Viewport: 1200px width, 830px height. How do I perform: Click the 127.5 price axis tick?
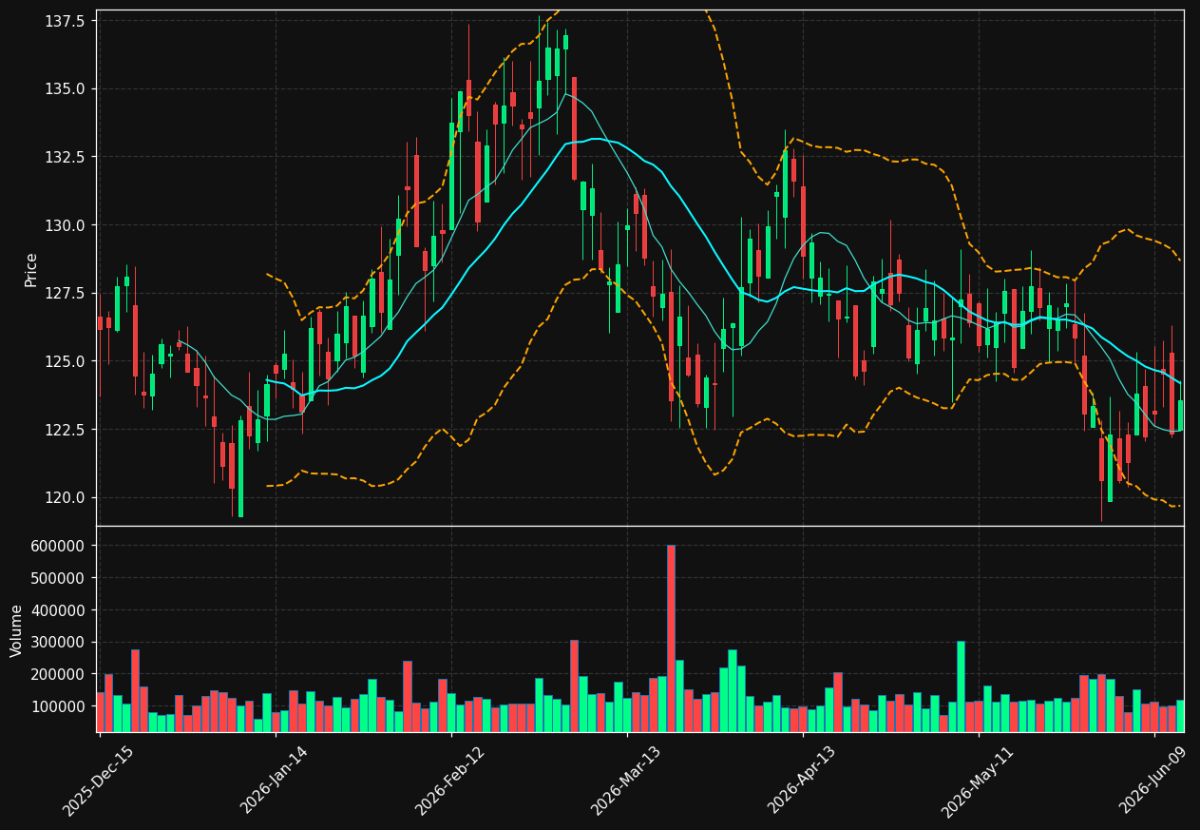64,293
